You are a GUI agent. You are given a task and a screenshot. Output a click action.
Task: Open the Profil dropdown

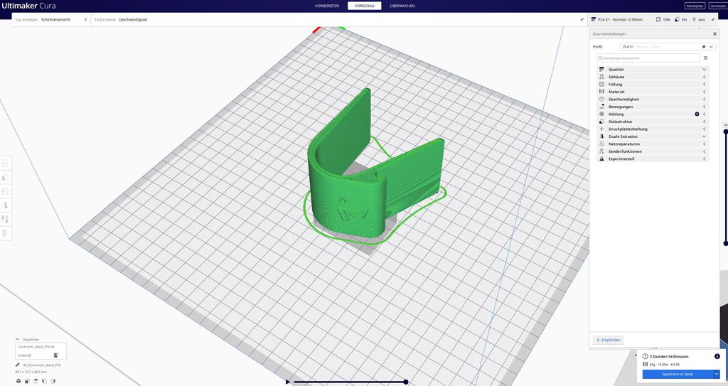[x=668, y=47]
